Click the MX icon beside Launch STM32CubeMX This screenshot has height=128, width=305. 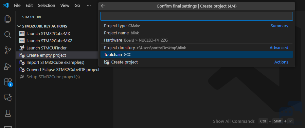(x=22, y=33)
